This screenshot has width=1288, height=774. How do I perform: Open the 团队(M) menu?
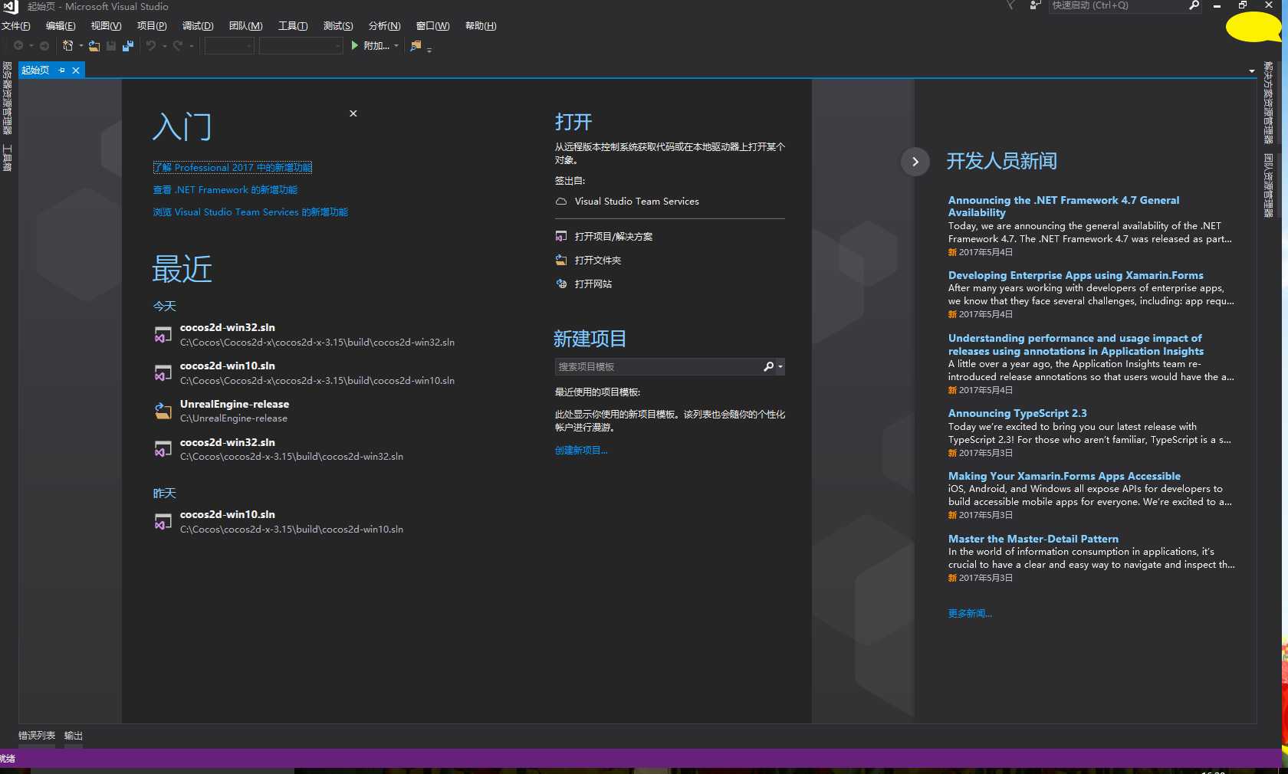[246, 26]
